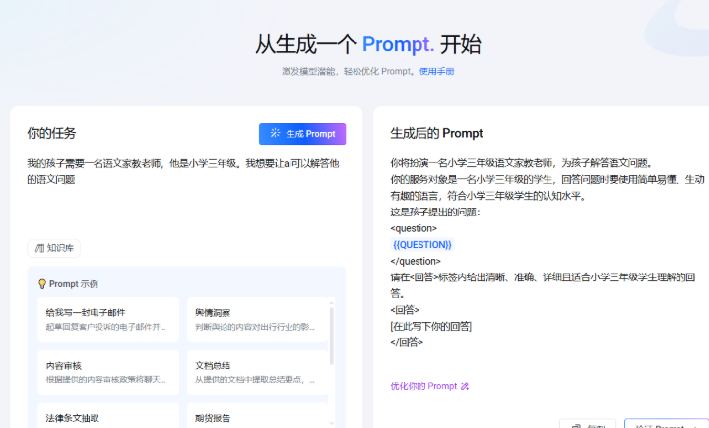Choose the 舆情洞察 example card
The image size is (709, 428).
(256, 319)
